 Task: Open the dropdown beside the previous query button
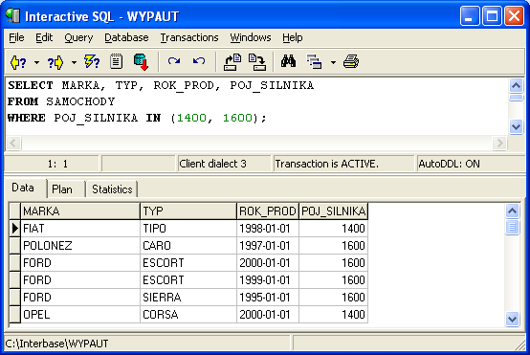(36, 62)
